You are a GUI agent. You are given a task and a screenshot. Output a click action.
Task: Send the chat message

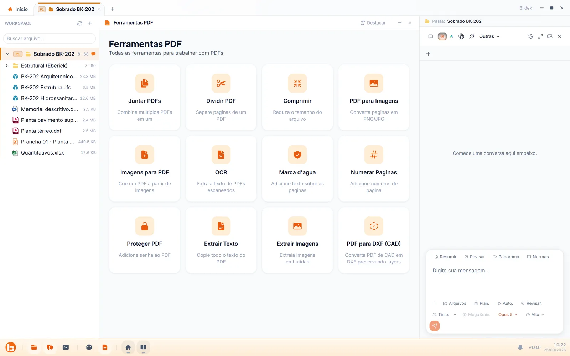(x=435, y=326)
